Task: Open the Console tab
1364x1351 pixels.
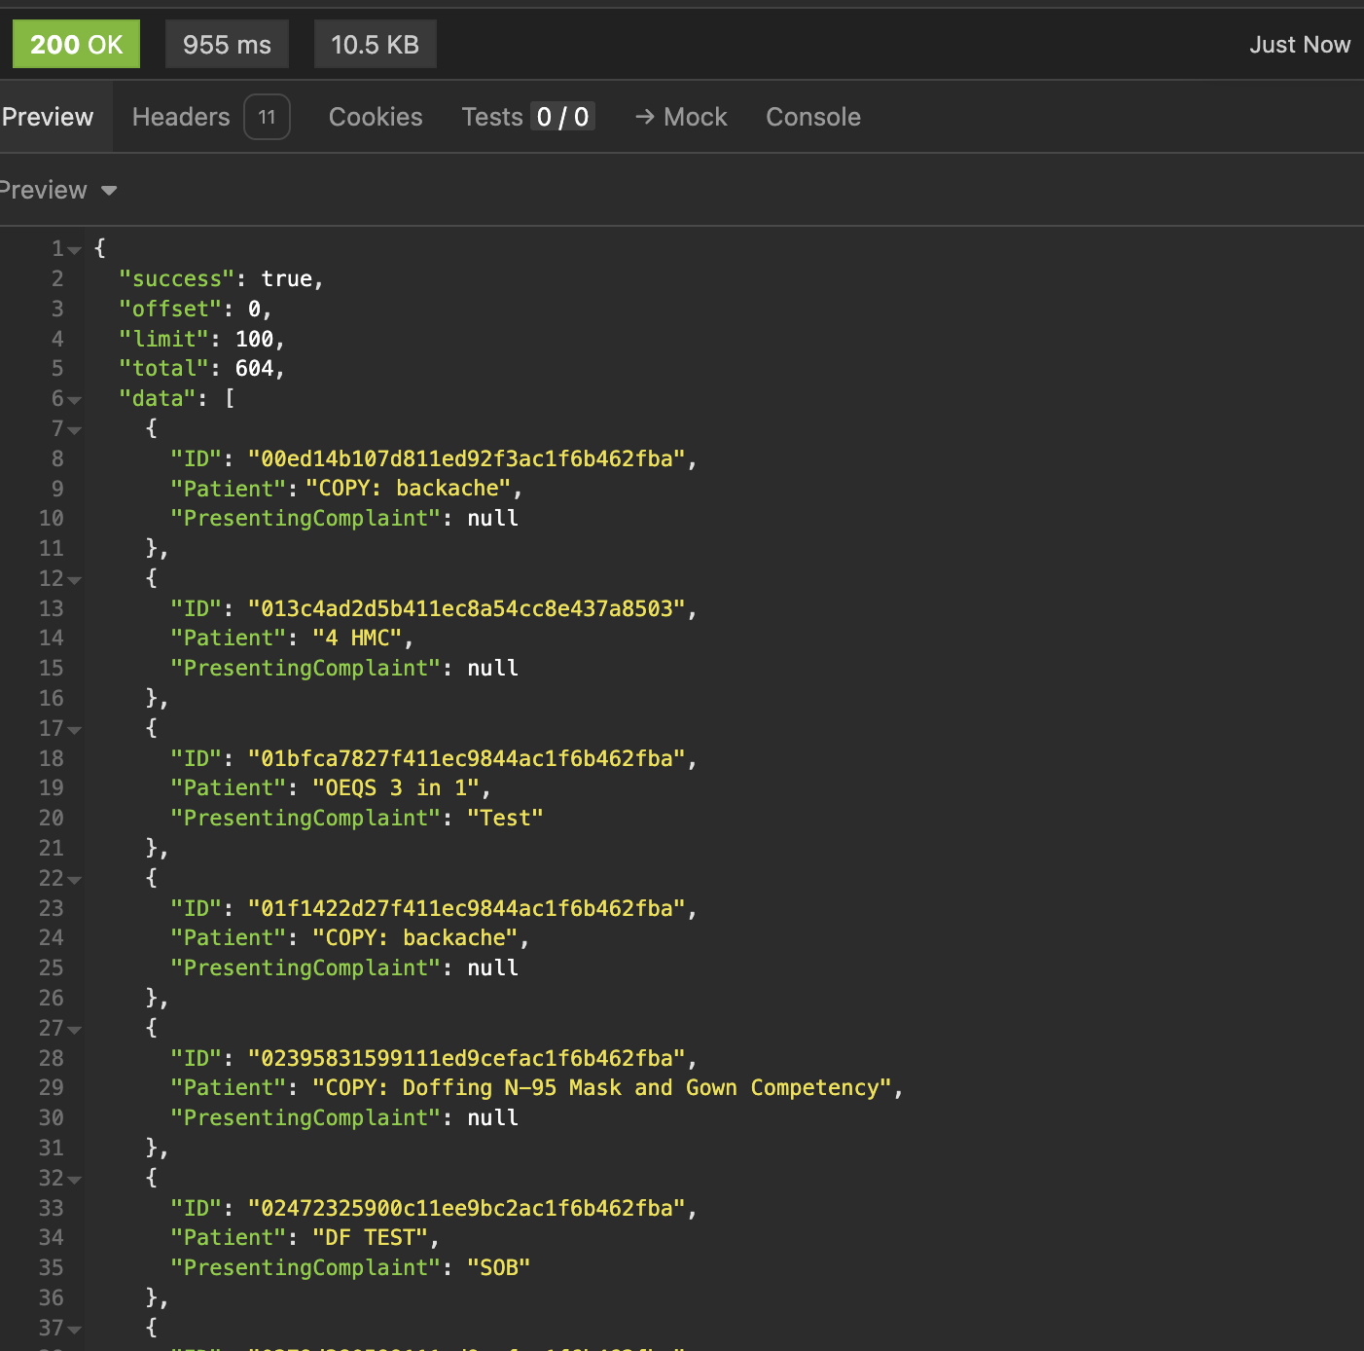Action: point(813,117)
